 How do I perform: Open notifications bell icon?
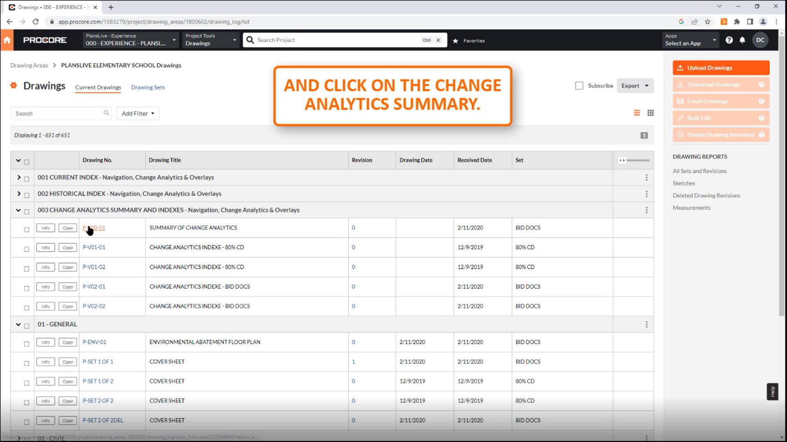pyautogui.click(x=742, y=40)
